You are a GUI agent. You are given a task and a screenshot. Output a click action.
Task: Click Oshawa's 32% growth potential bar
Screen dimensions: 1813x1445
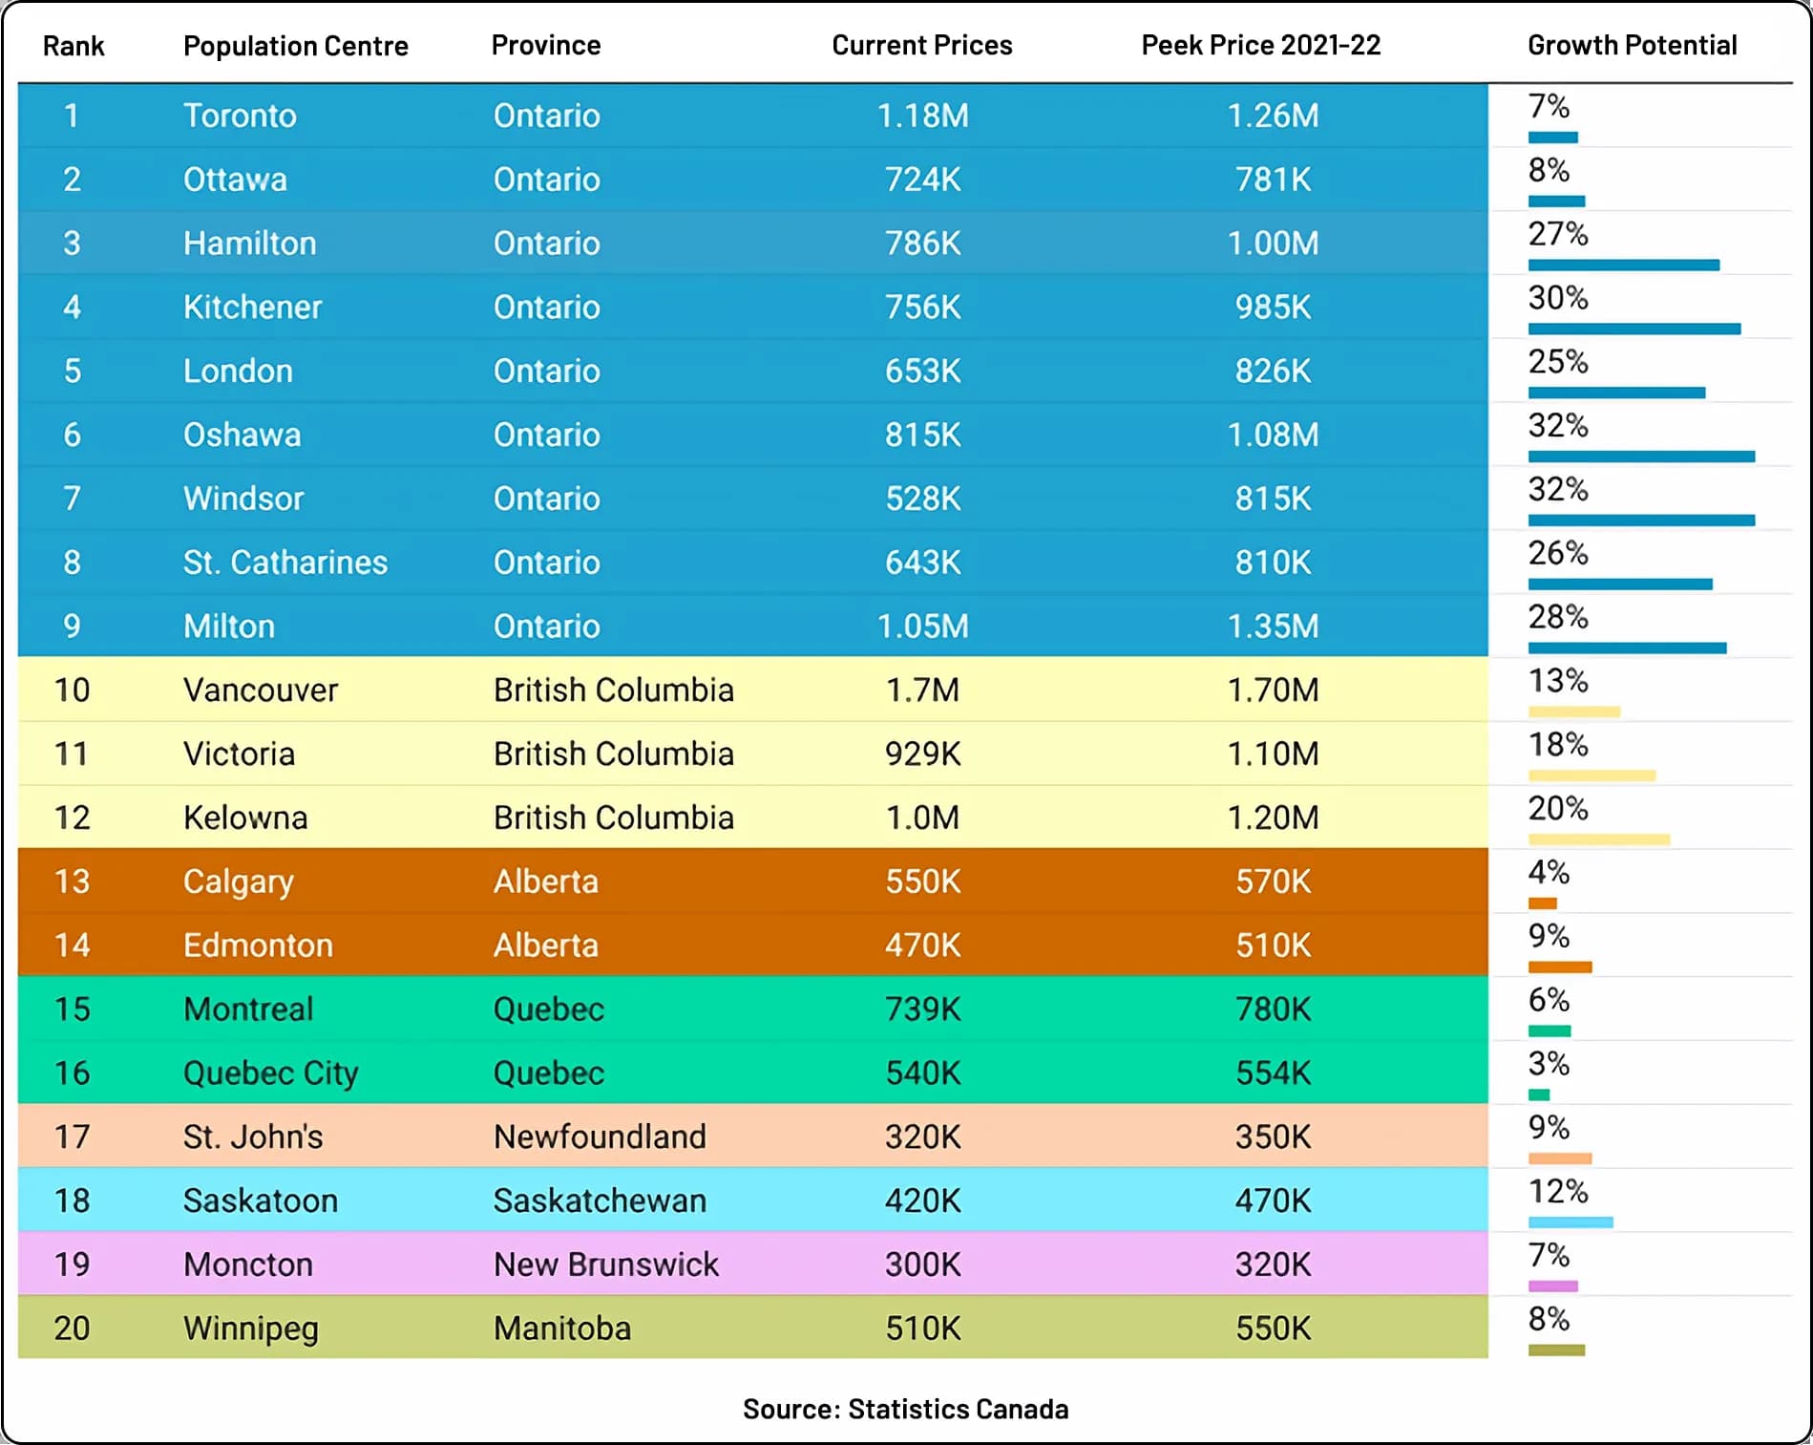(x=1642, y=457)
